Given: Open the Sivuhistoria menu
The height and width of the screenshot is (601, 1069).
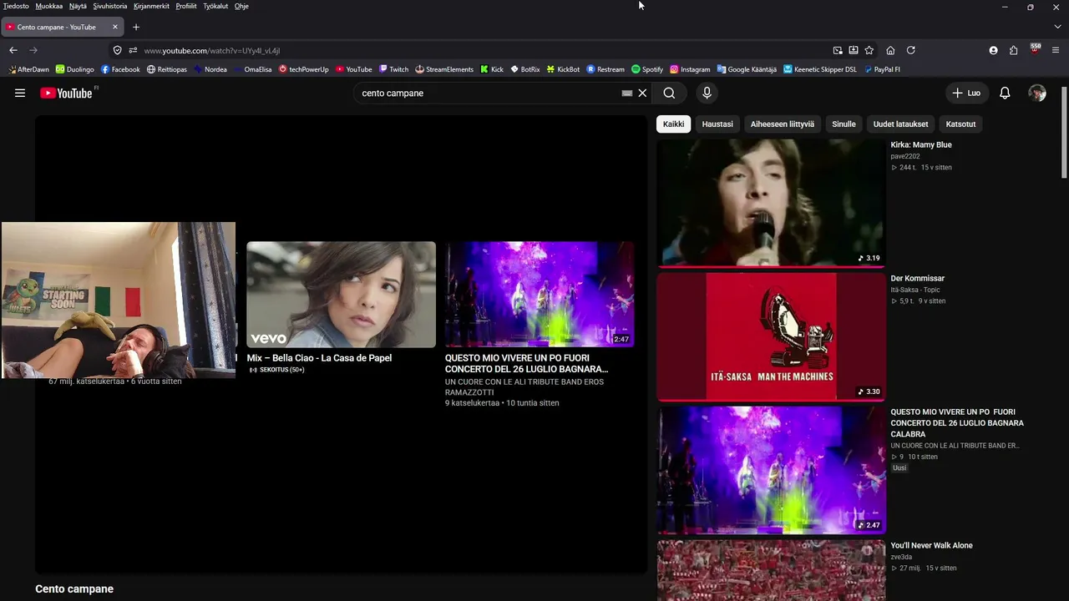Looking at the screenshot, I should click(110, 6).
